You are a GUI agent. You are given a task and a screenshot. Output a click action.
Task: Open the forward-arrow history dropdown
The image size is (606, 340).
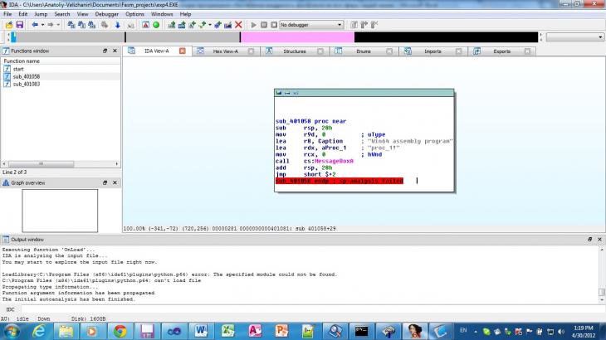pyautogui.click(x=58, y=25)
